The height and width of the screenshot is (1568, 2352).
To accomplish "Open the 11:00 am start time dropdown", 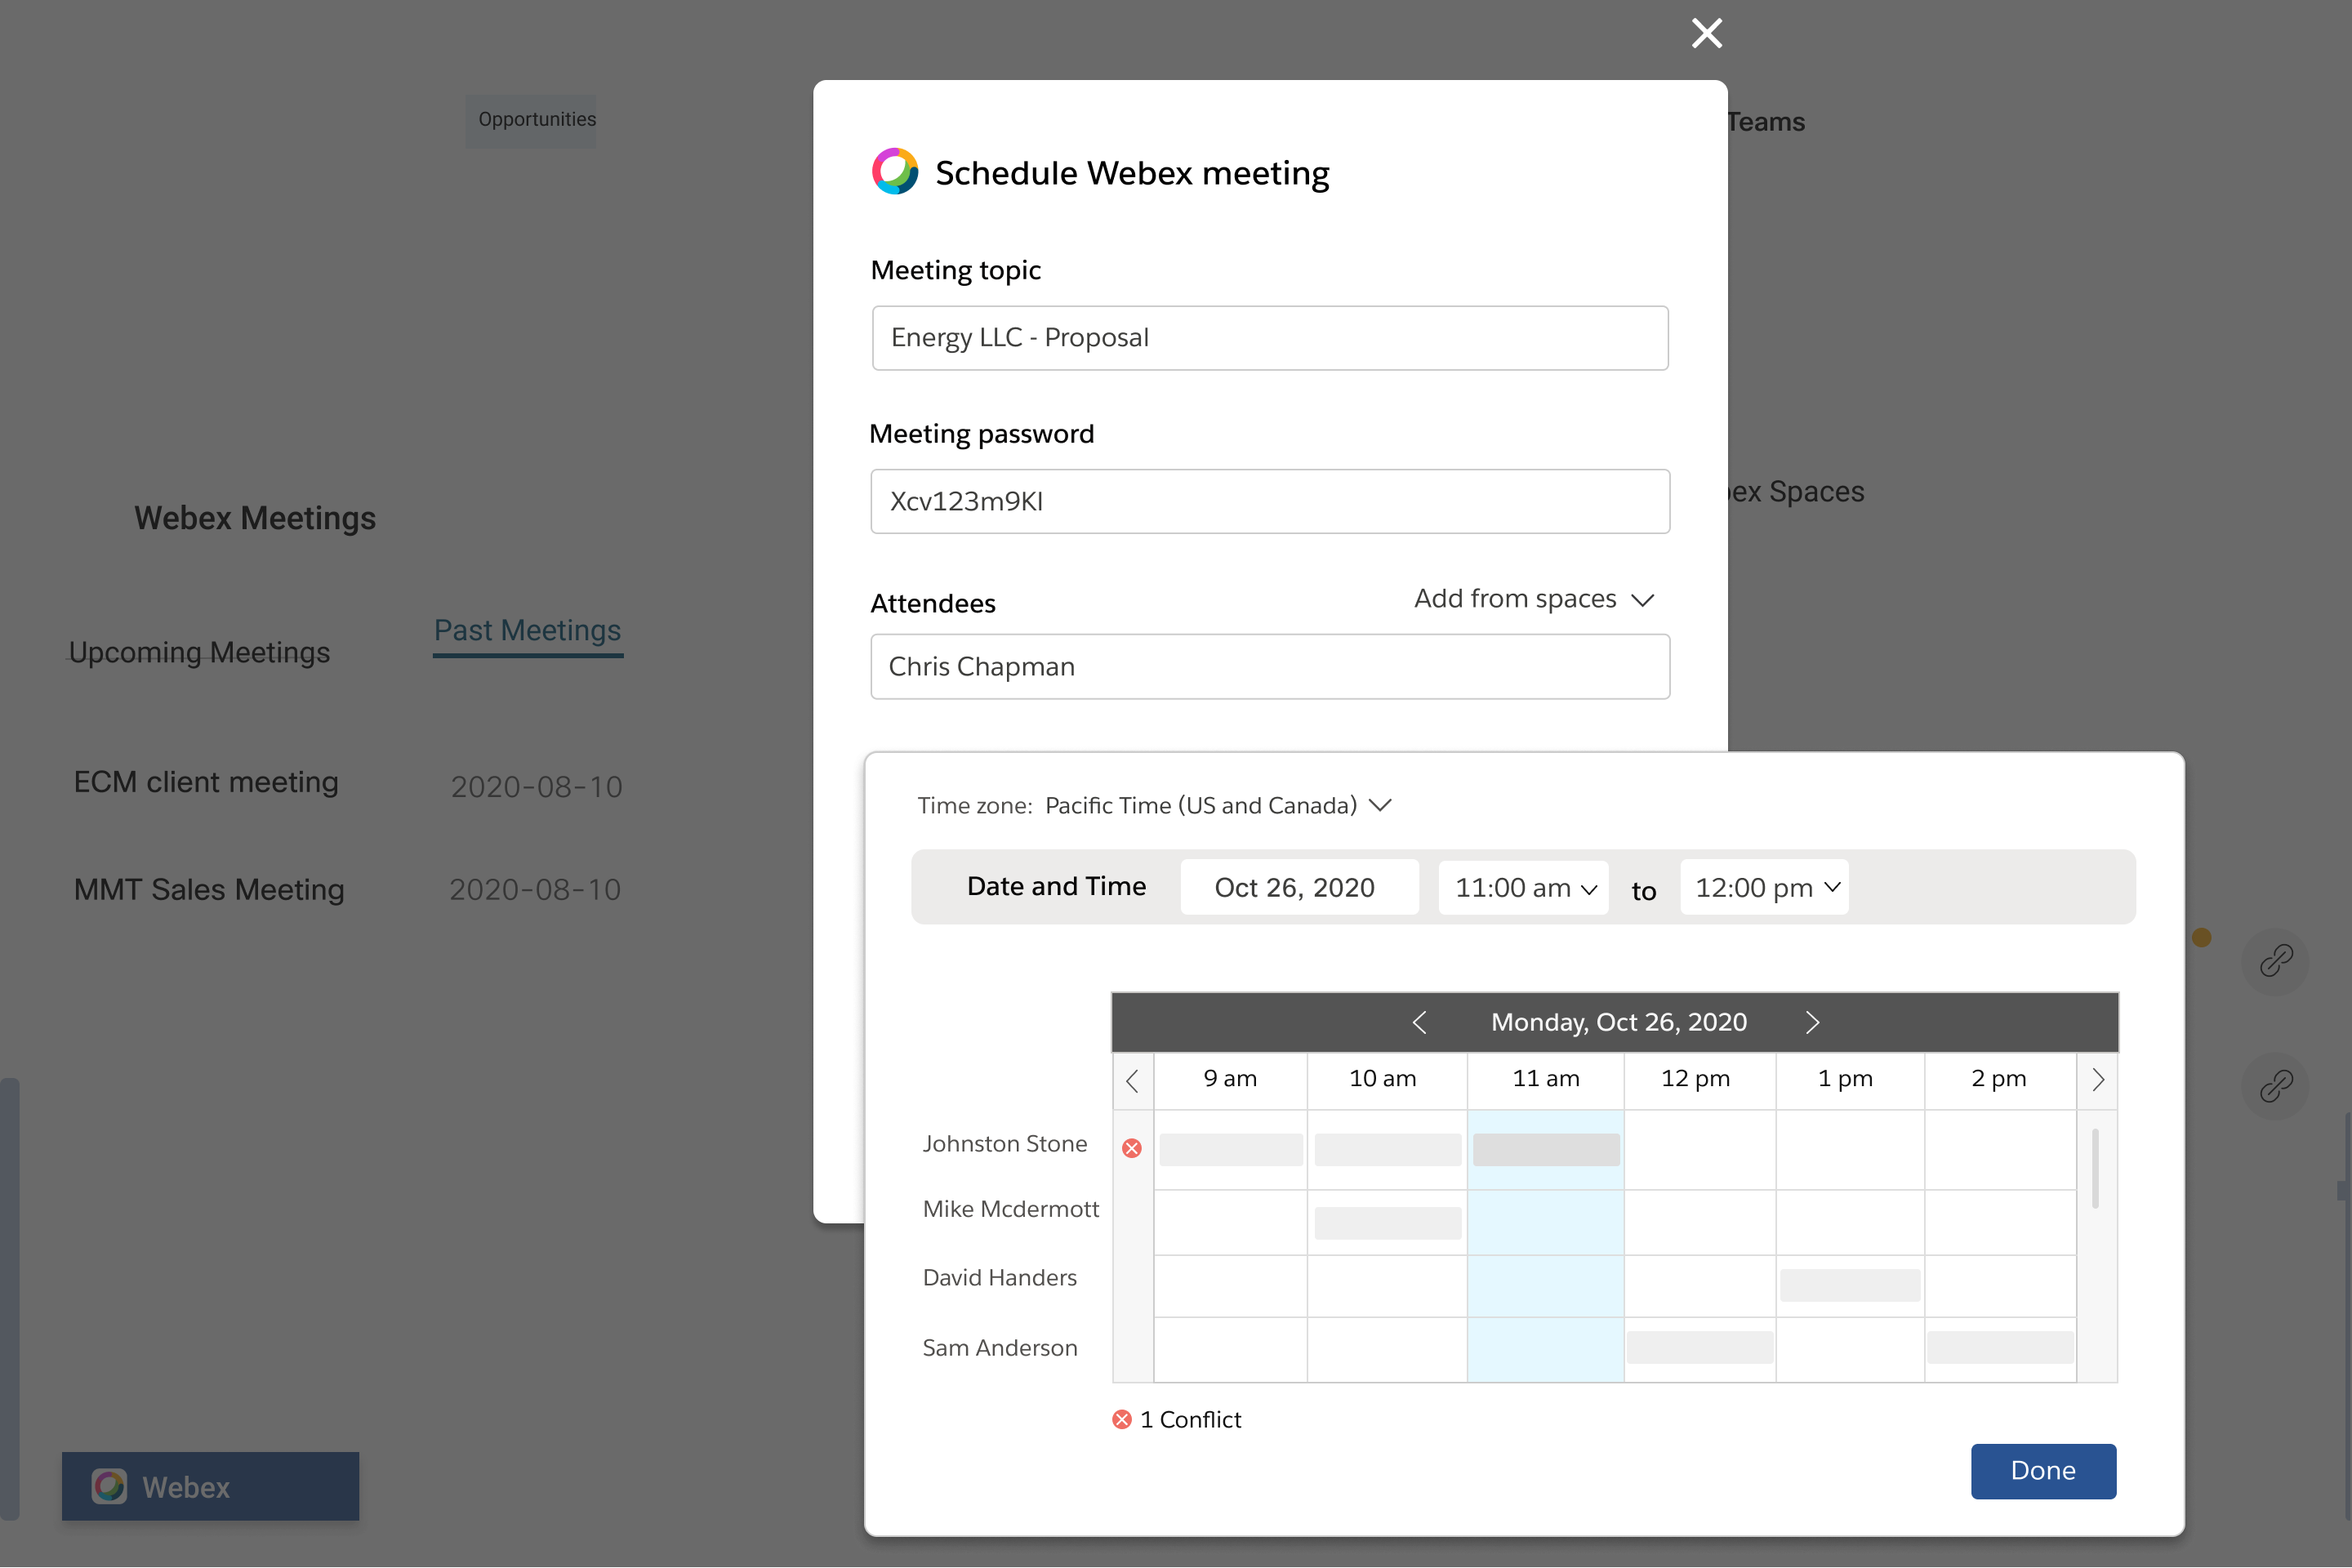I will 1523,887.
